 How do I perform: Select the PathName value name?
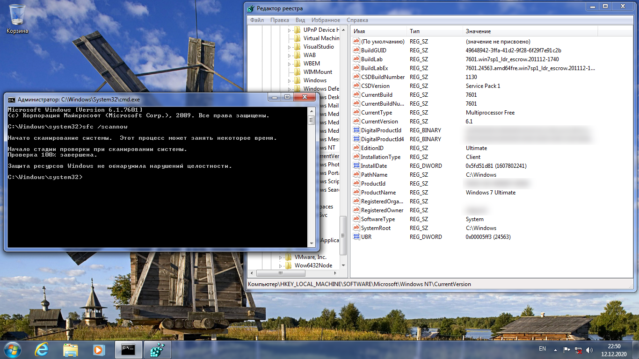pos(374,175)
